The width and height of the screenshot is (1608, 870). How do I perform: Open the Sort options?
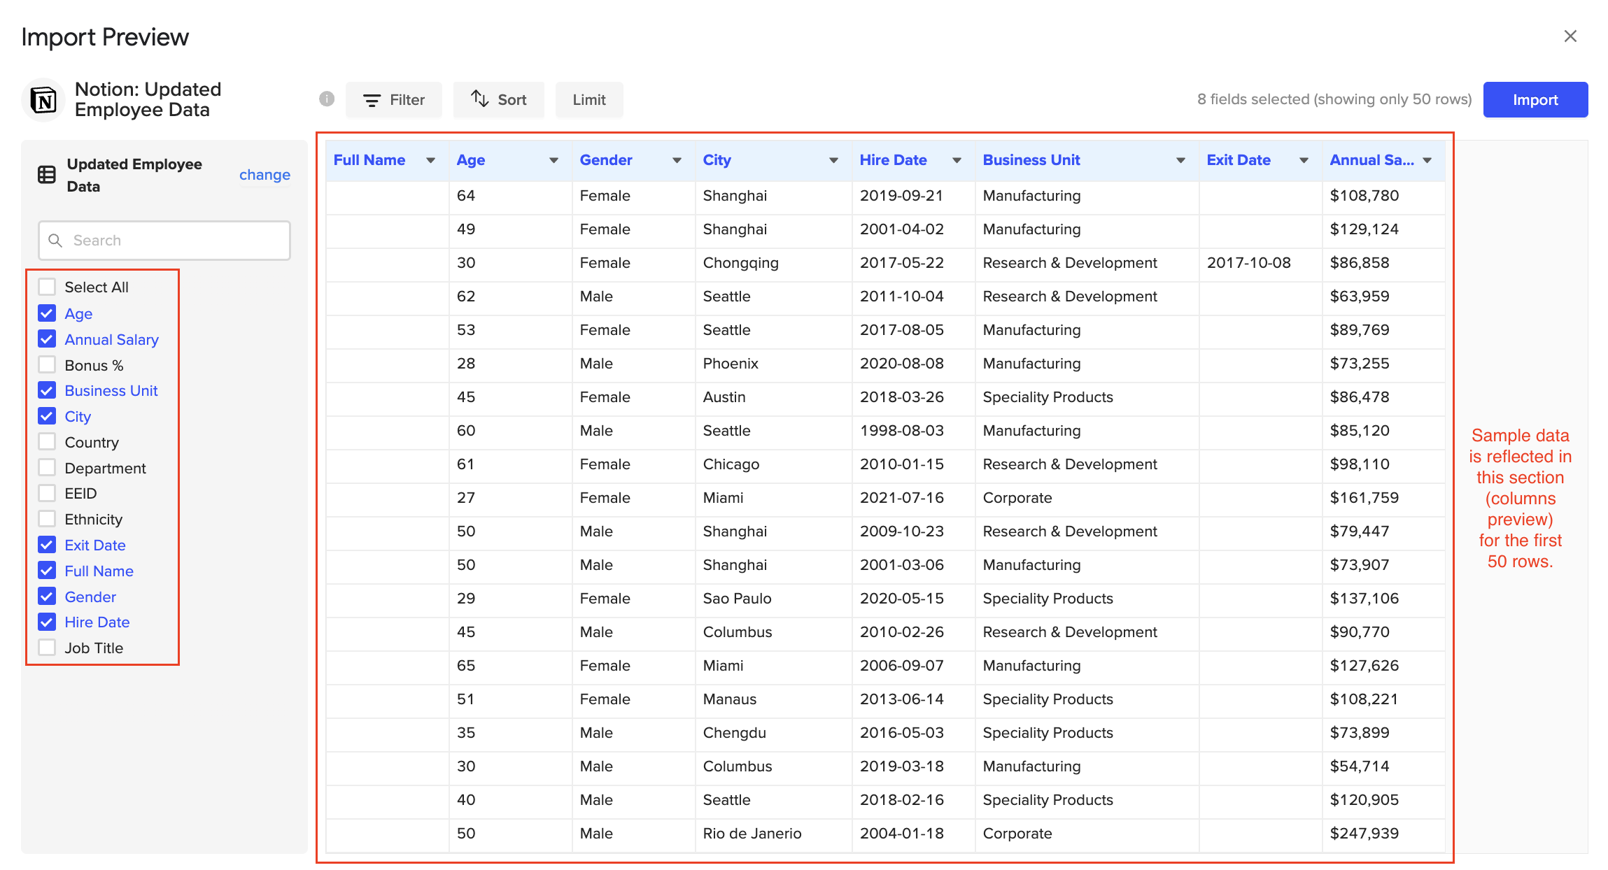tap(498, 100)
